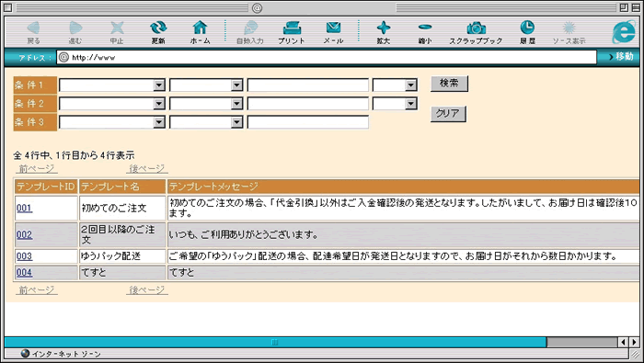The height and width of the screenshot is (363, 644).
Task: Click the upper 後ページ link
Action: coord(147,168)
